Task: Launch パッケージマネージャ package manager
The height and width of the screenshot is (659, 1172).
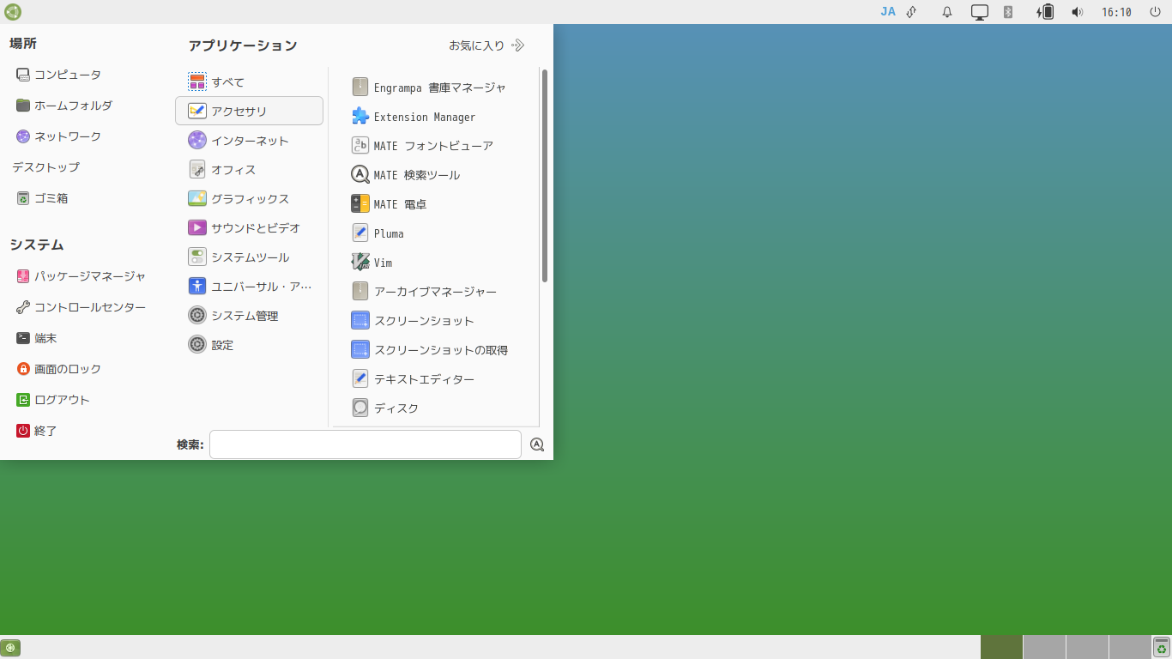Action: pos(81,276)
